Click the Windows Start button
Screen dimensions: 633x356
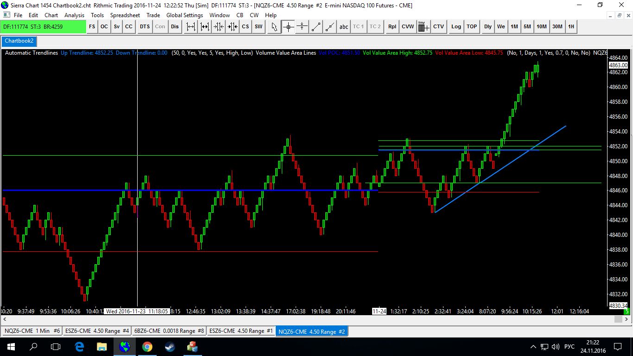11,346
